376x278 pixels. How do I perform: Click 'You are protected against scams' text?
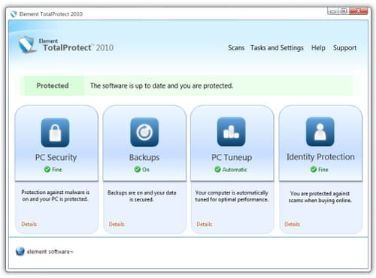tap(320, 197)
